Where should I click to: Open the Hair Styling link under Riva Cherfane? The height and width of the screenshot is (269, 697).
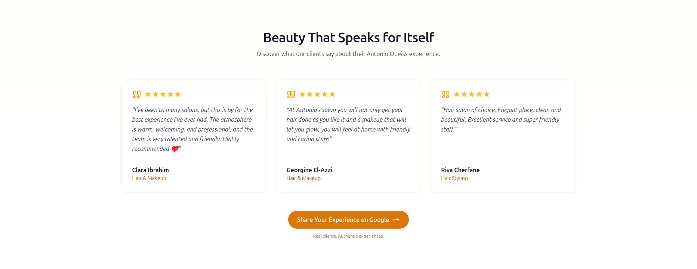pyautogui.click(x=454, y=178)
